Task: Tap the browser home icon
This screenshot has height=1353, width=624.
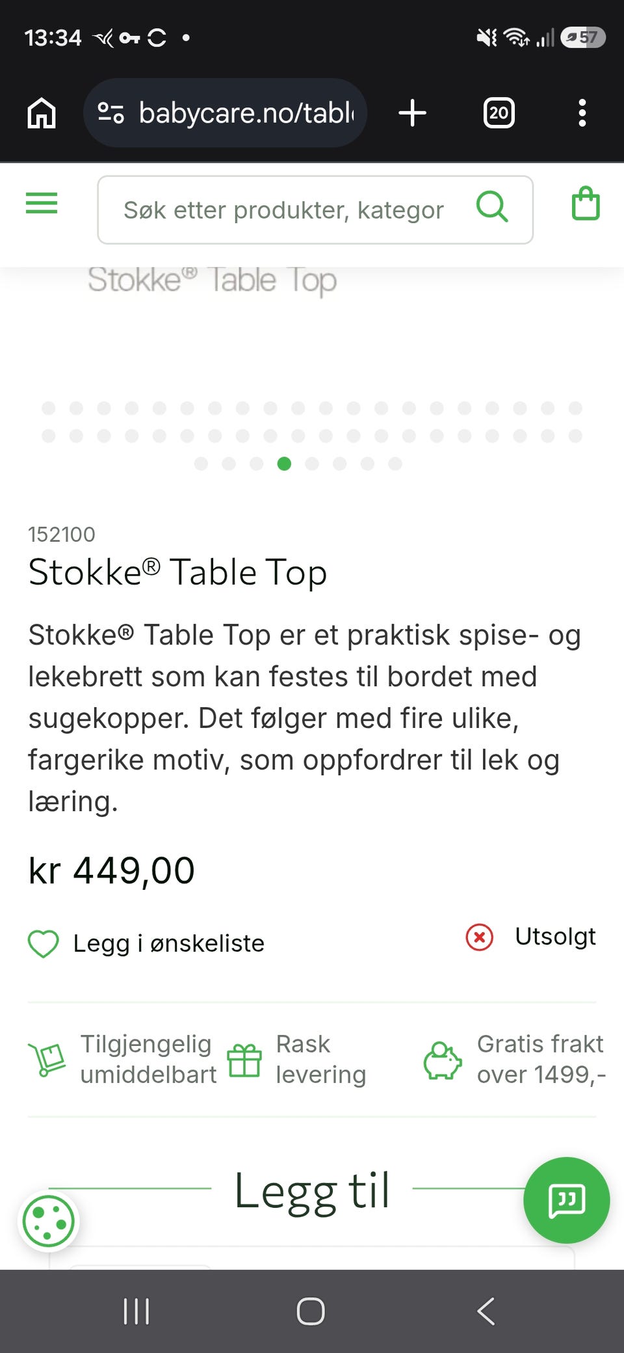Action: point(42,113)
